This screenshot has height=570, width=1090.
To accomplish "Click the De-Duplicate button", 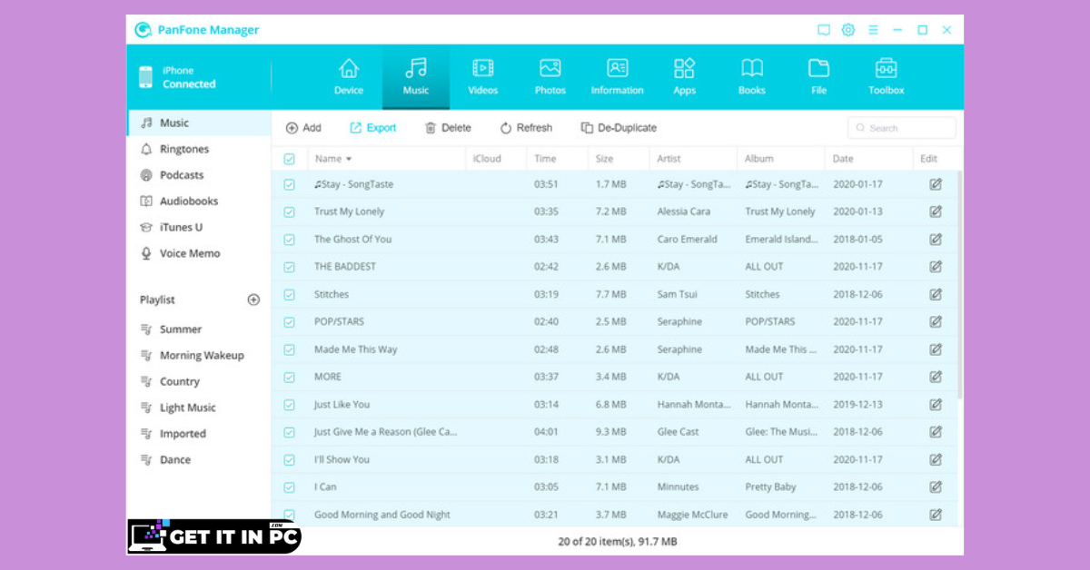I will [x=619, y=128].
